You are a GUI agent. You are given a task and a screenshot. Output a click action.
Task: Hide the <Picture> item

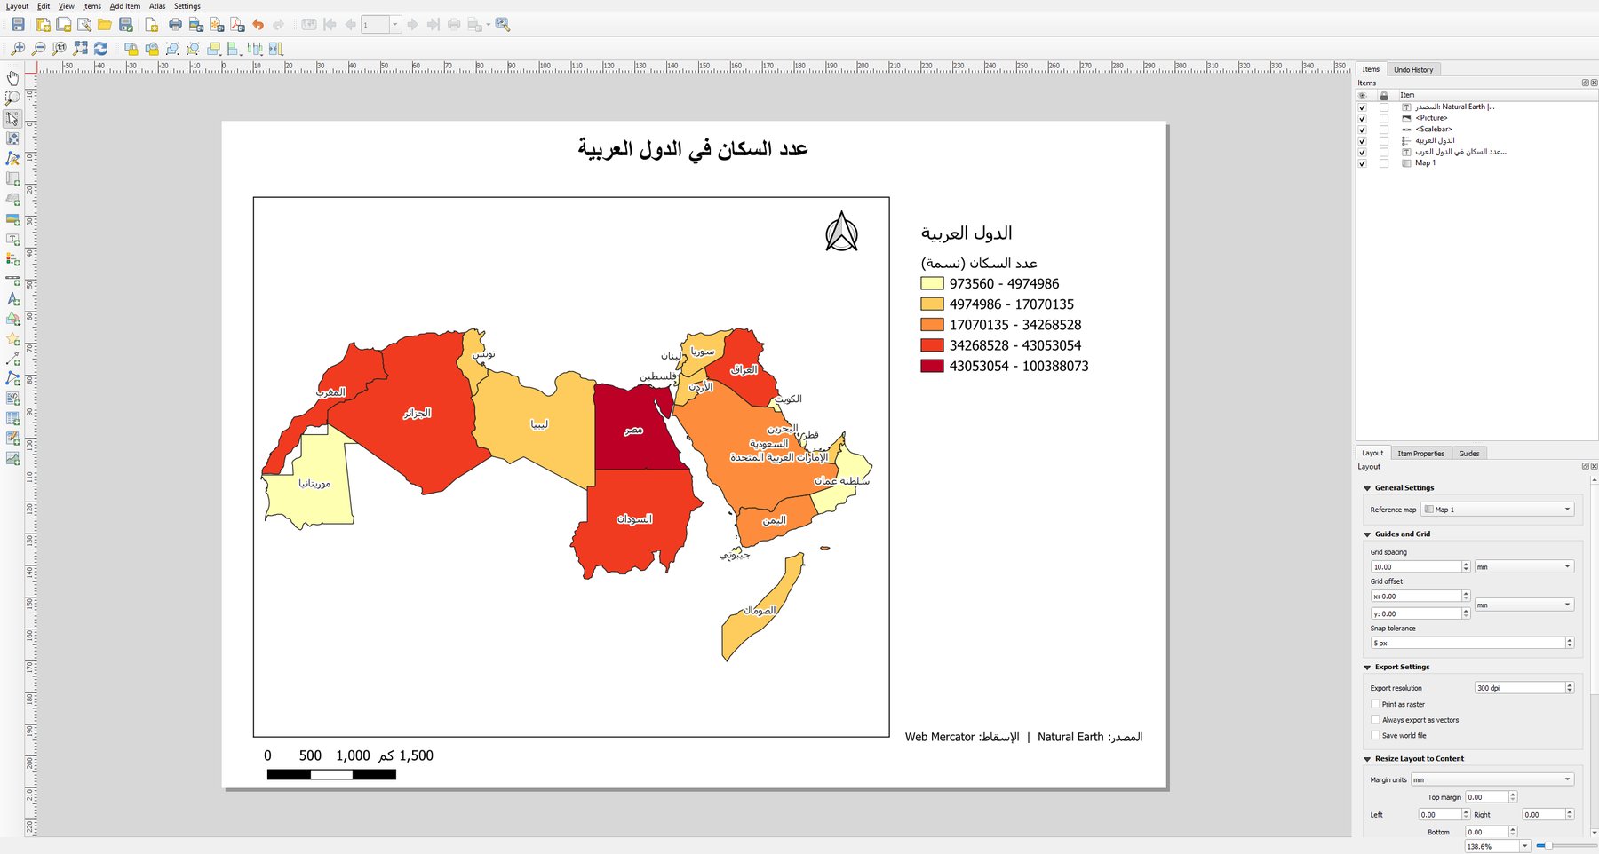click(x=1362, y=118)
